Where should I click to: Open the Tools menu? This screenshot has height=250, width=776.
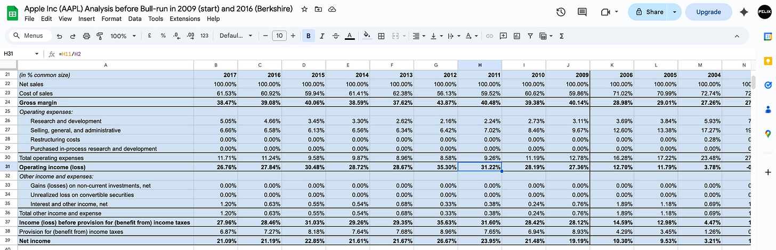pos(156,19)
